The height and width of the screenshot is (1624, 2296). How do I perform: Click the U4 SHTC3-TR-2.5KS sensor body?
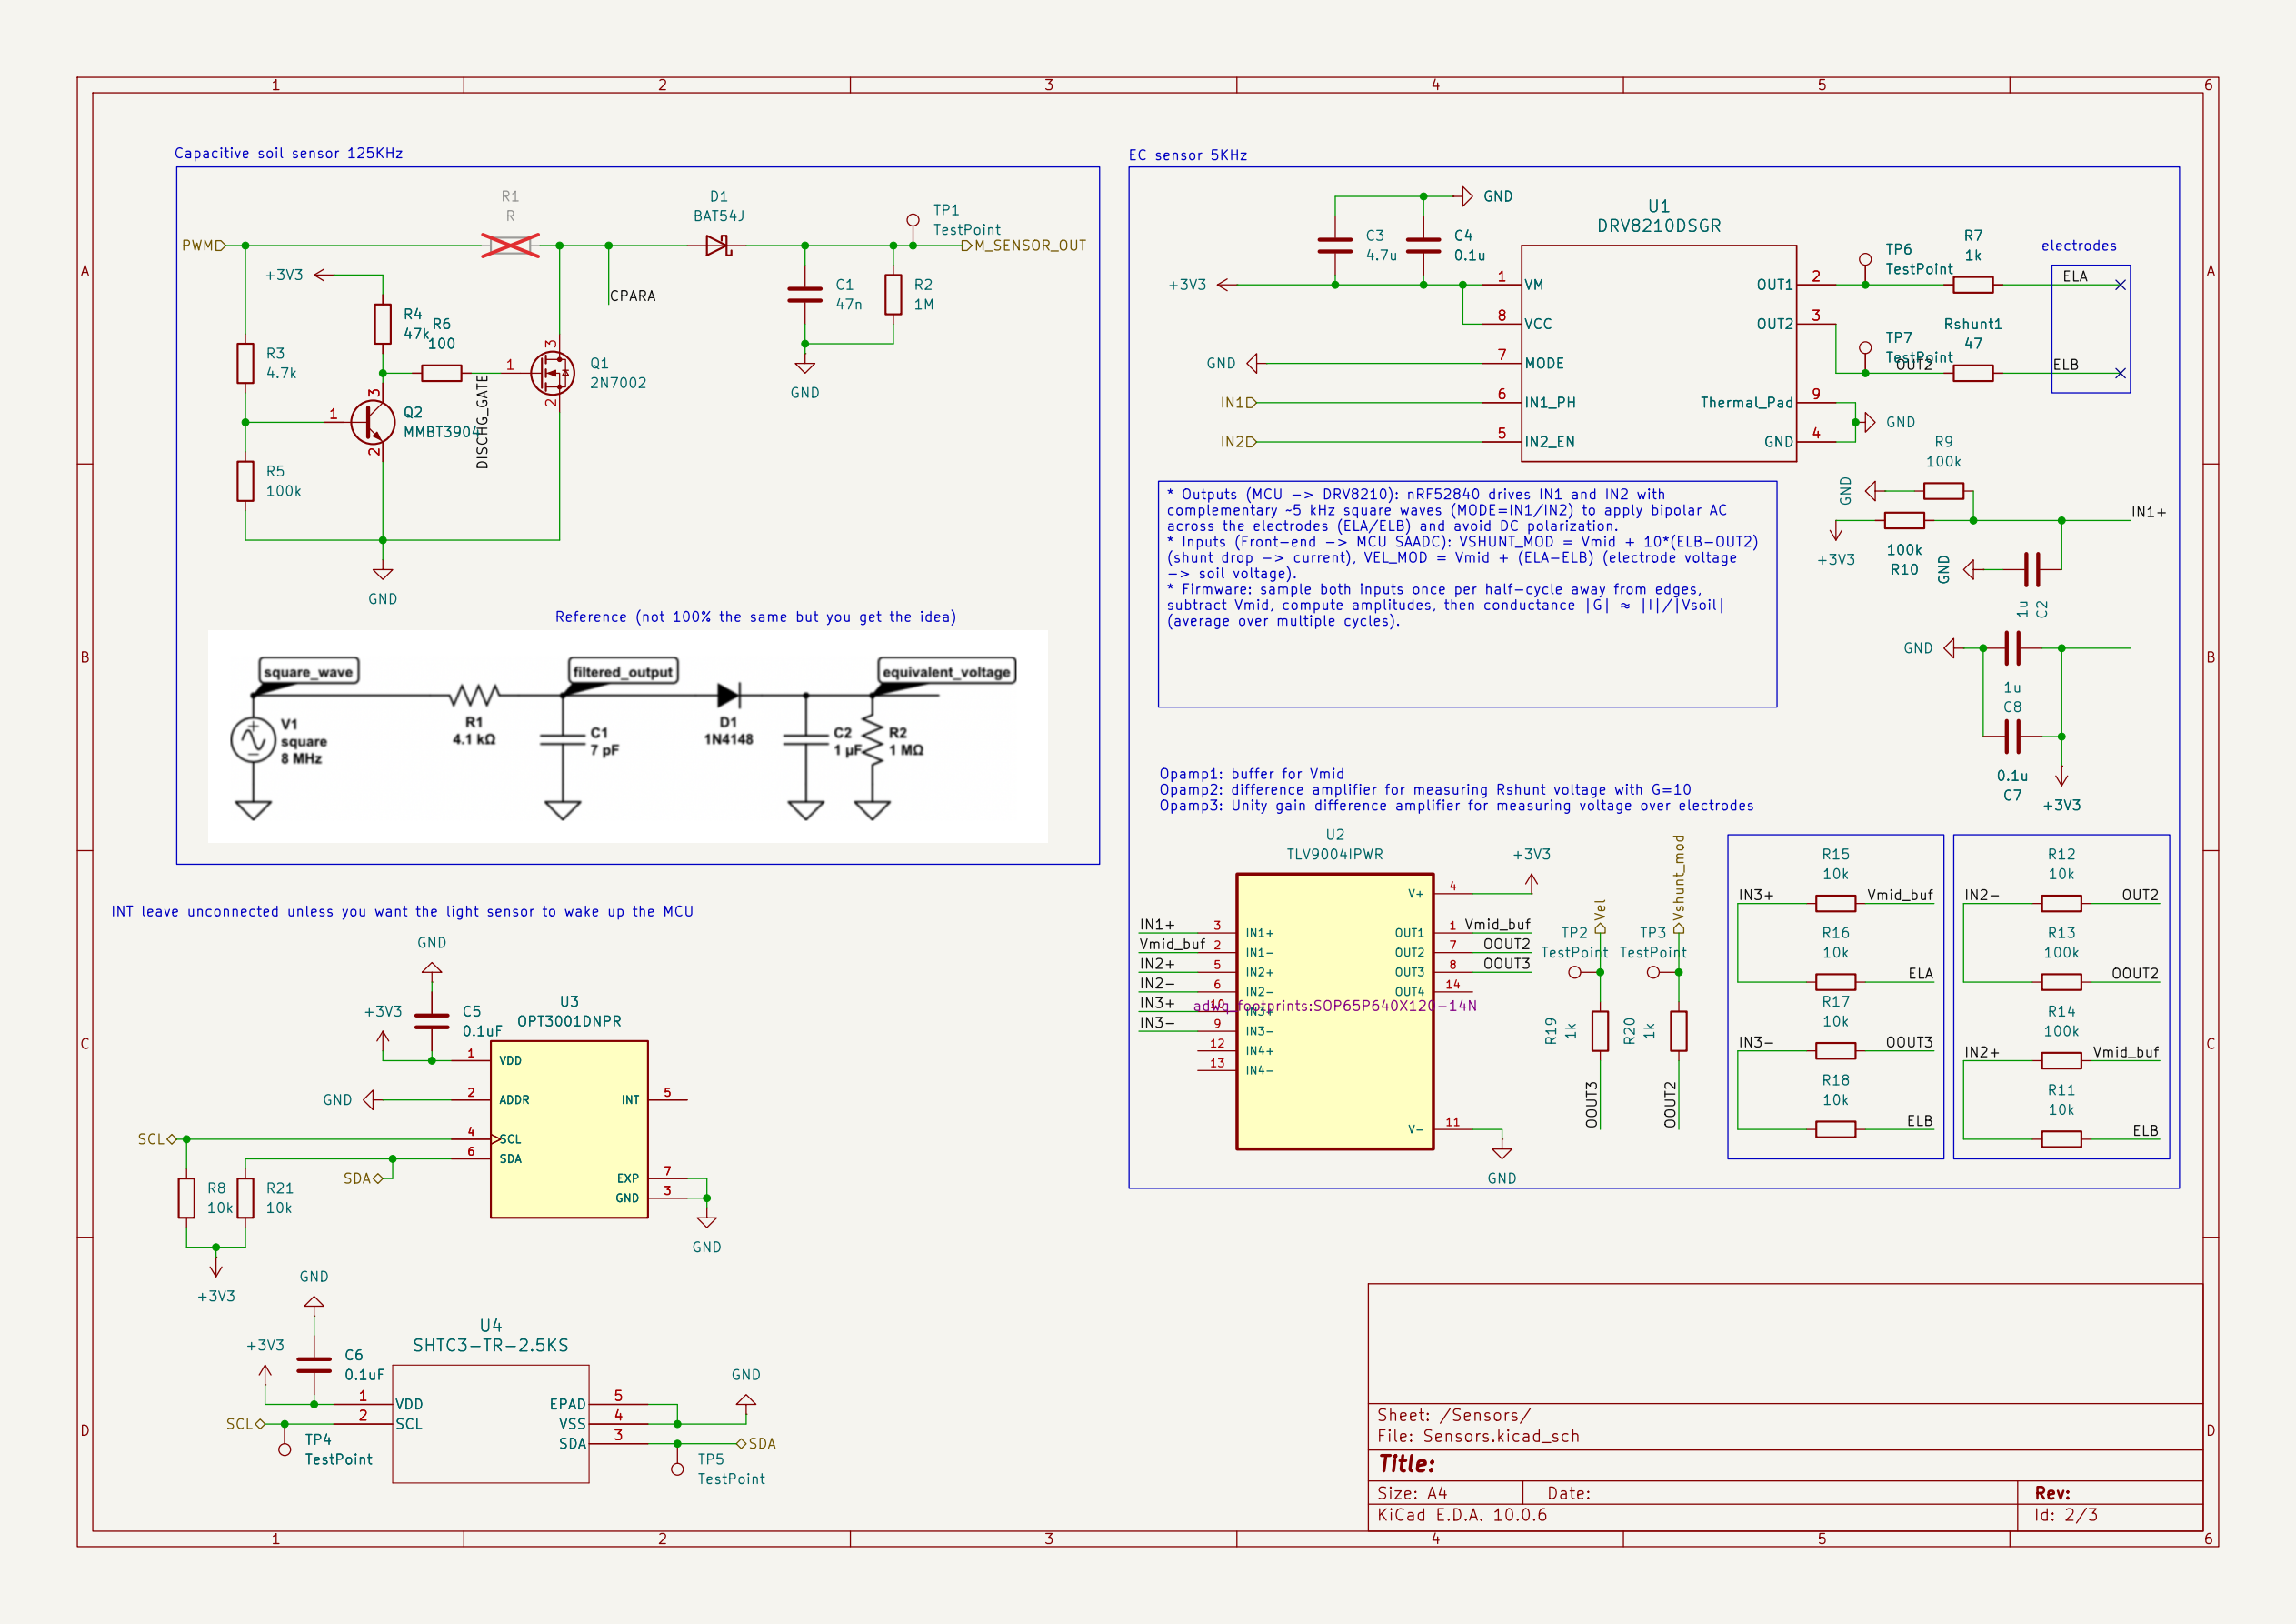click(x=491, y=1424)
